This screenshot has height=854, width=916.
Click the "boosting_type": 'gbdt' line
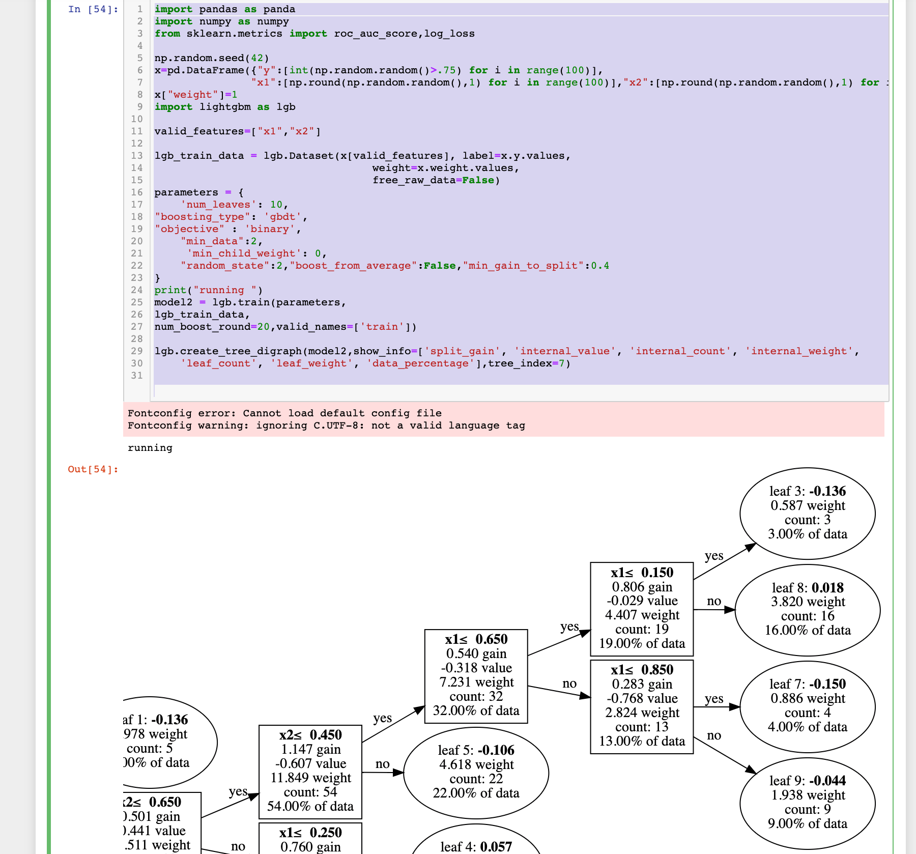click(x=231, y=217)
